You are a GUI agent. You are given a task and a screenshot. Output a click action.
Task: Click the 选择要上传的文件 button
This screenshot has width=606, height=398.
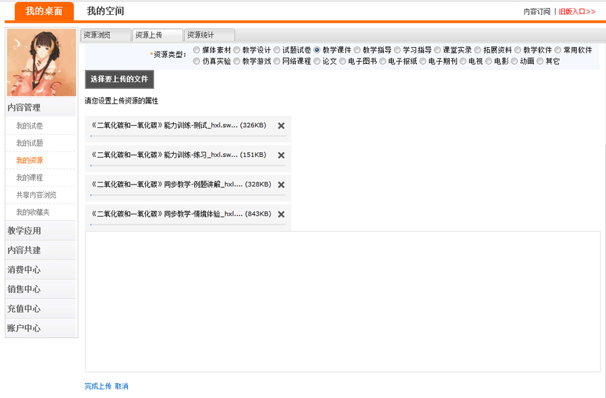point(119,79)
